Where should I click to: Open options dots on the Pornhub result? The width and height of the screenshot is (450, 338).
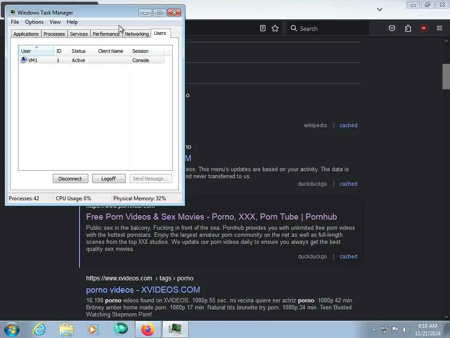(x=334, y=257)
